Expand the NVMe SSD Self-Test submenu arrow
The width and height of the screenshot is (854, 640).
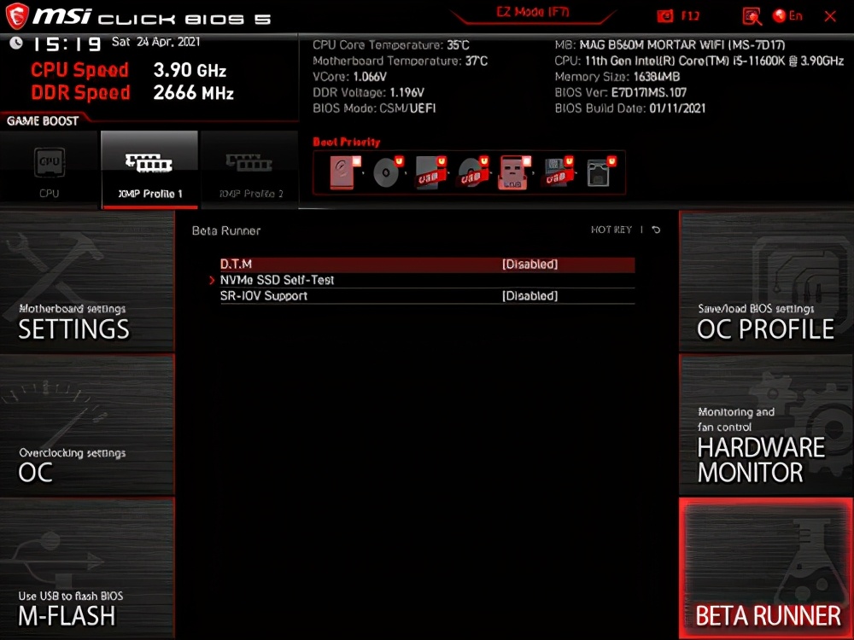[212, 280]
